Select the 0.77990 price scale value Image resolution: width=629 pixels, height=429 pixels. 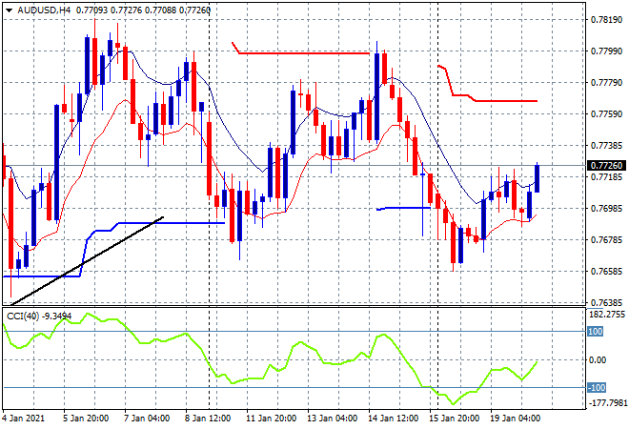pos(607,51)
